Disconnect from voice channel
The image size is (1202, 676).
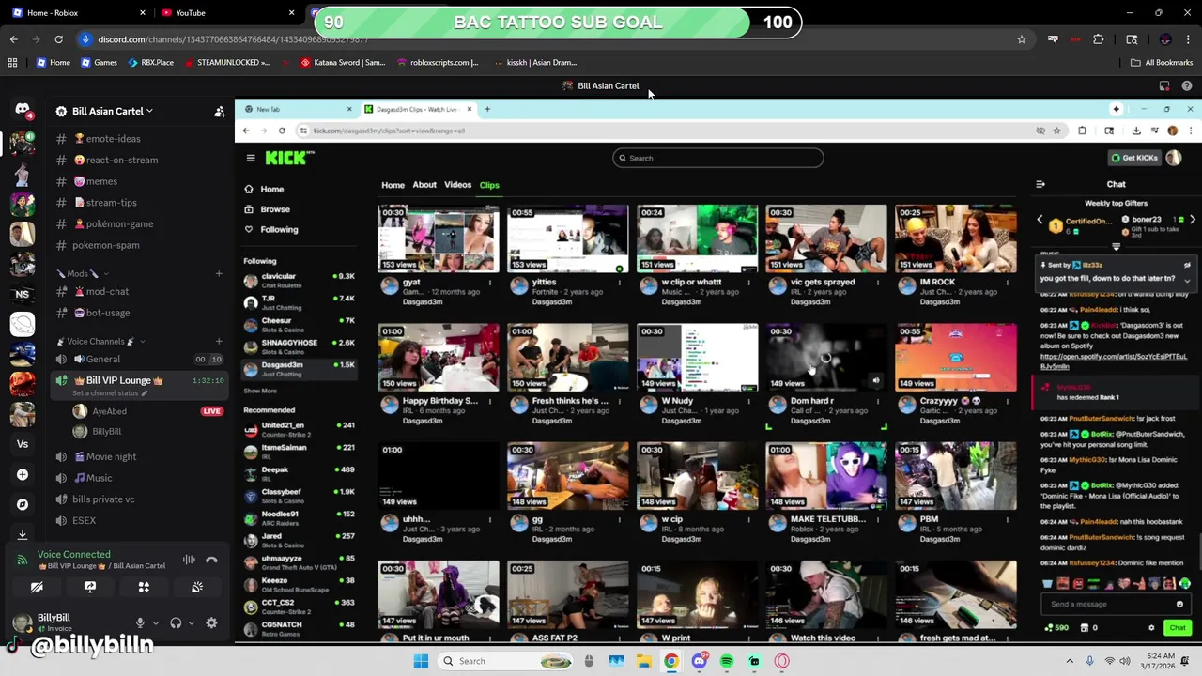211,561
